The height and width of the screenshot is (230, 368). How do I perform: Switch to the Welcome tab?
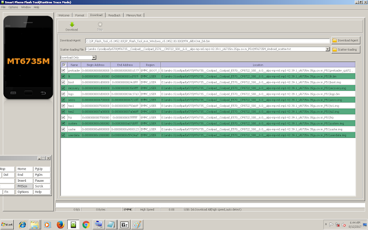[64, 16]
